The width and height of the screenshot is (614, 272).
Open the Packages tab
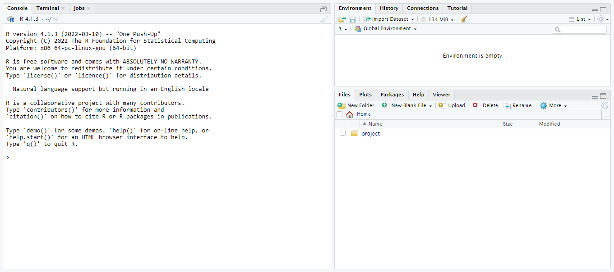pyautogui.click(x=392, y=95)
